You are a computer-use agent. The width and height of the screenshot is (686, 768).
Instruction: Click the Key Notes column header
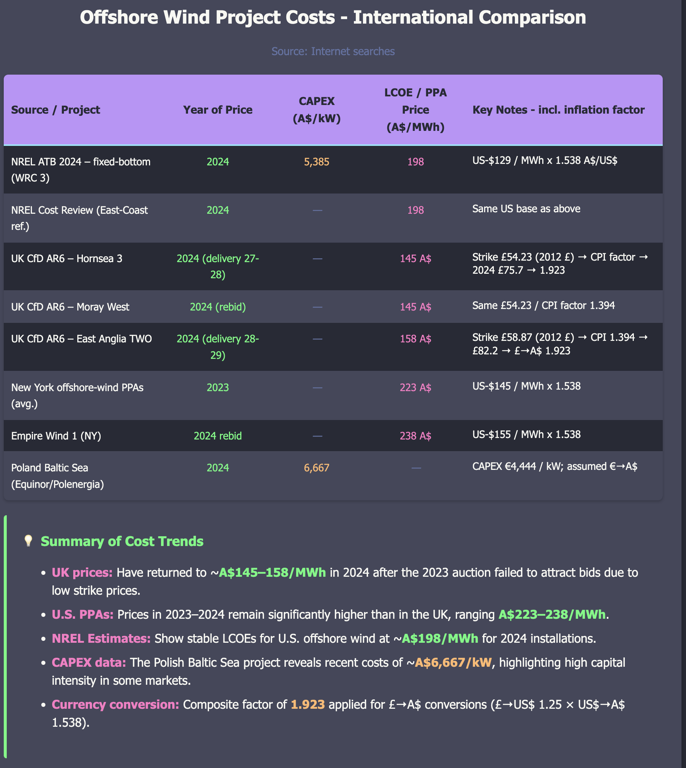558,109
